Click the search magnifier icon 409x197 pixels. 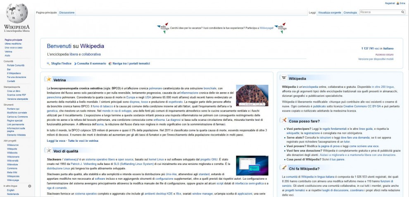(403, 12)
